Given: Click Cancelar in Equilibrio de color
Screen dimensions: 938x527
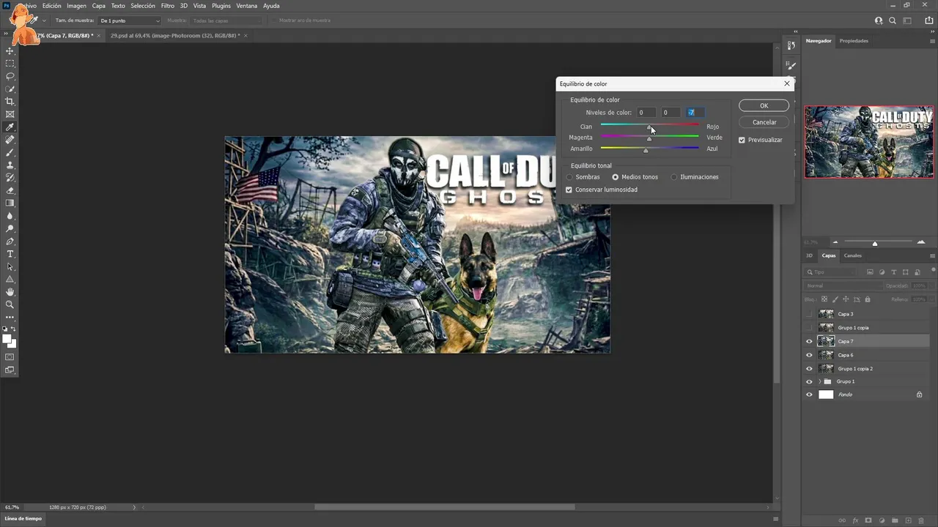Looking at the screenshot, I should [764, 122].
